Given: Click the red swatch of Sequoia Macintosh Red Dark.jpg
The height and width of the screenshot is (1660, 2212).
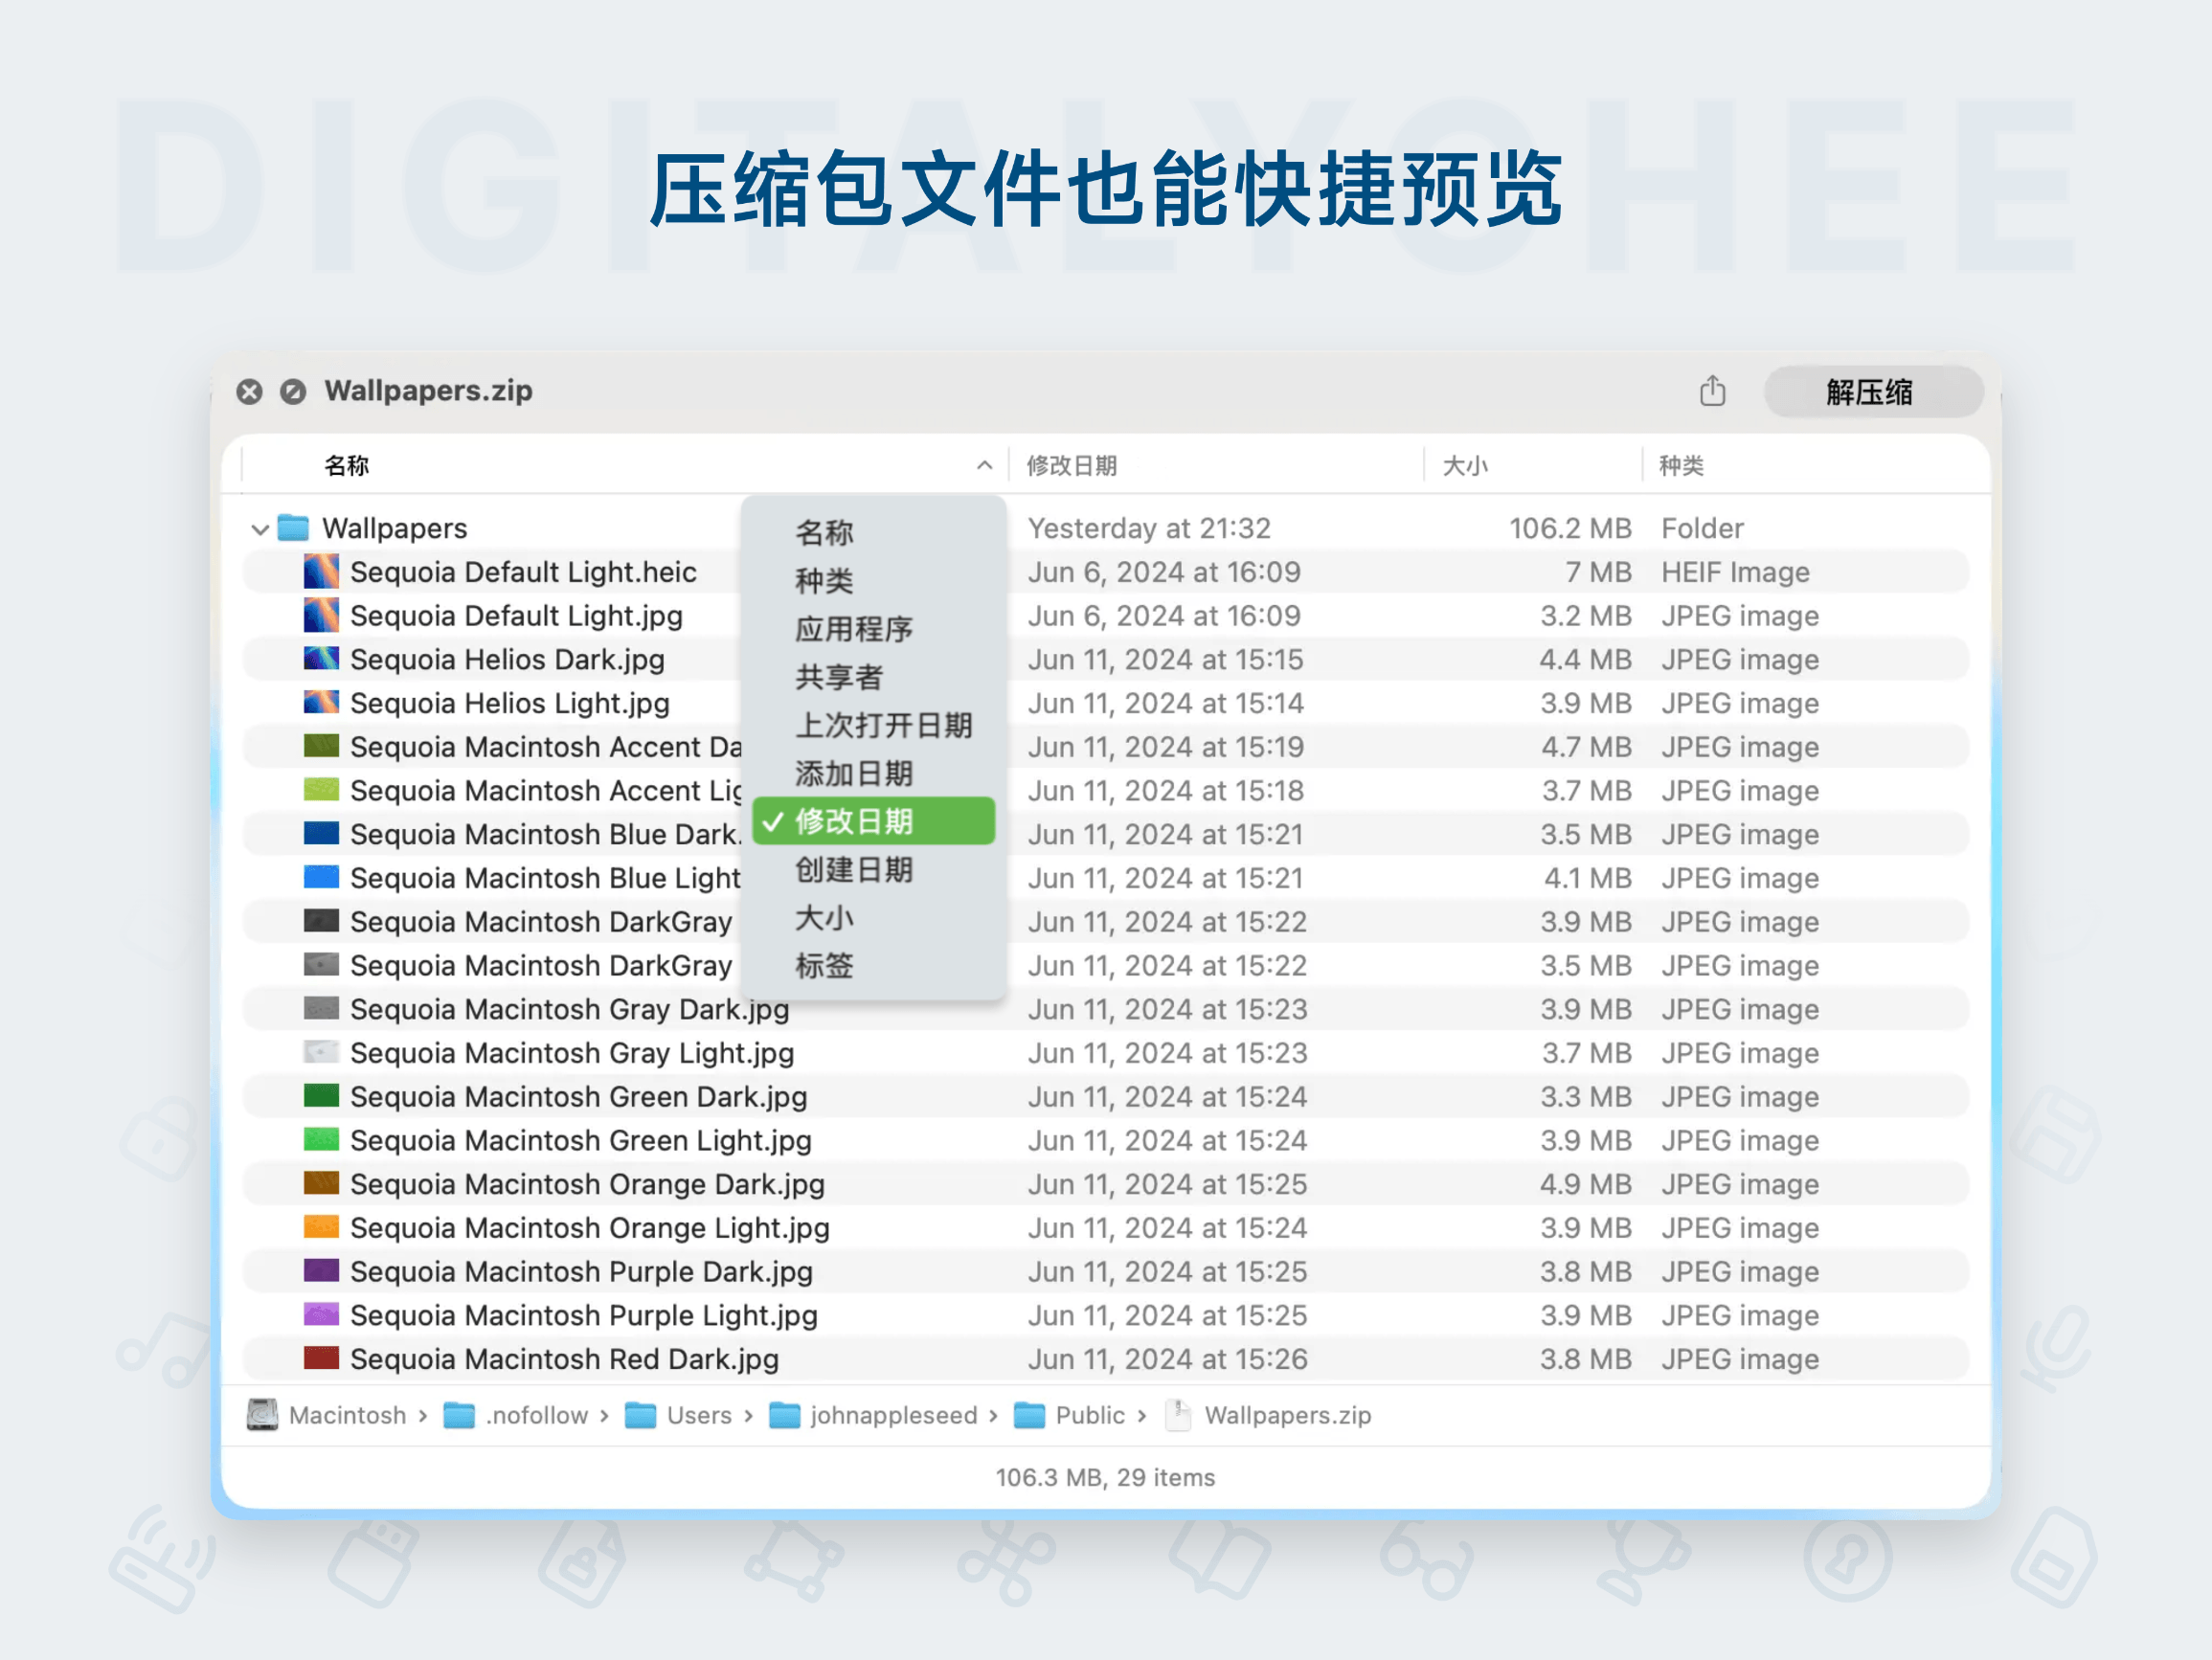Looking at the screenshot, I should (320, 1358).
